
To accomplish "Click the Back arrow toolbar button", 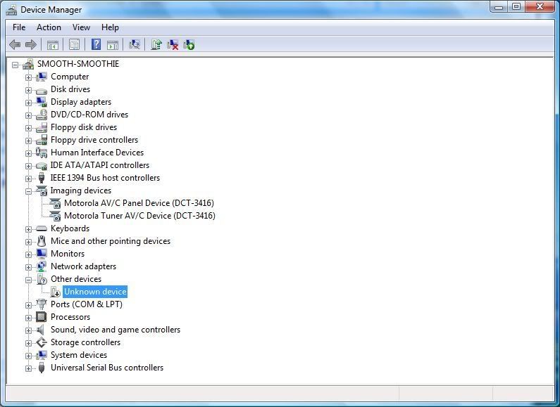I will (15, 44).
